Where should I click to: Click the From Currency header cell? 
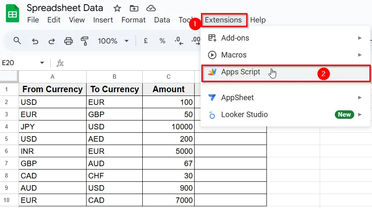(x=52, y=89)
